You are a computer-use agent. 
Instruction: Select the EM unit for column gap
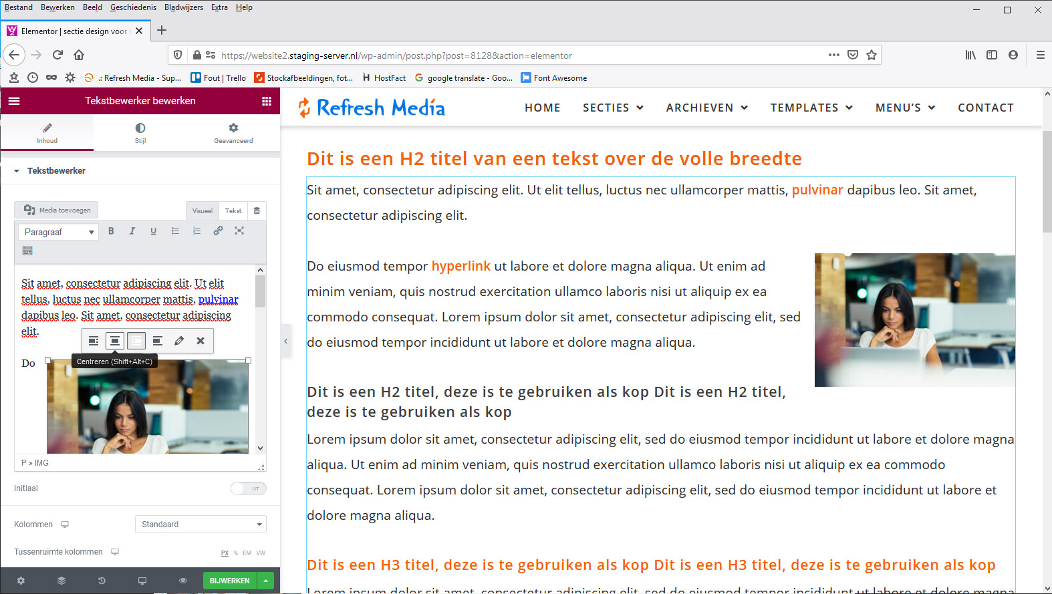[x=247, y=553]
